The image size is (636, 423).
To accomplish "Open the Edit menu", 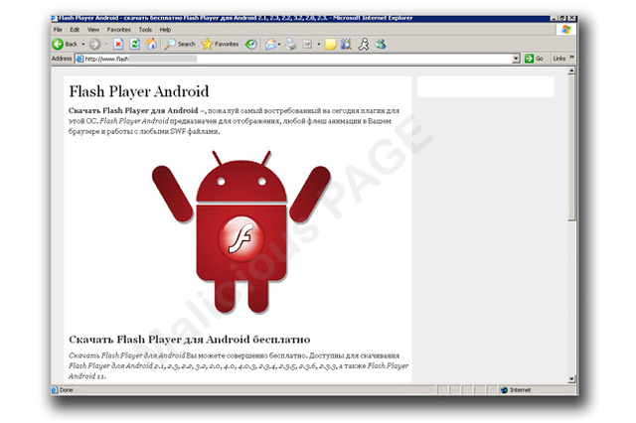I will [x=75, y=30].
